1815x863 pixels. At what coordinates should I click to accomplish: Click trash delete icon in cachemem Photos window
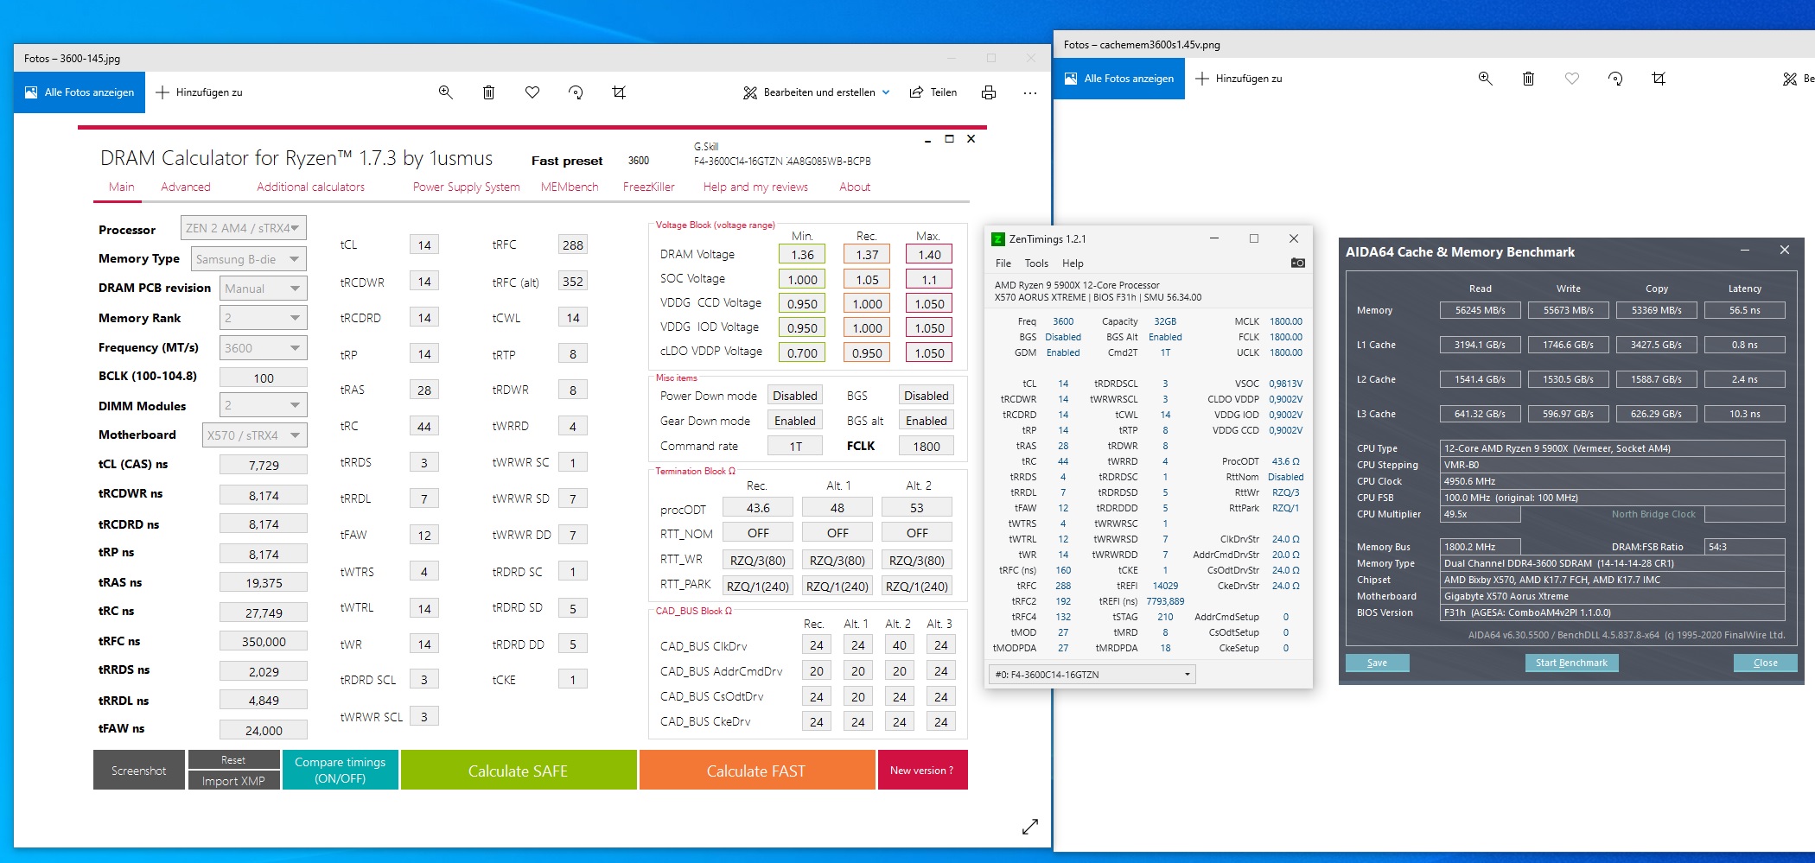tap(1529, 79)
